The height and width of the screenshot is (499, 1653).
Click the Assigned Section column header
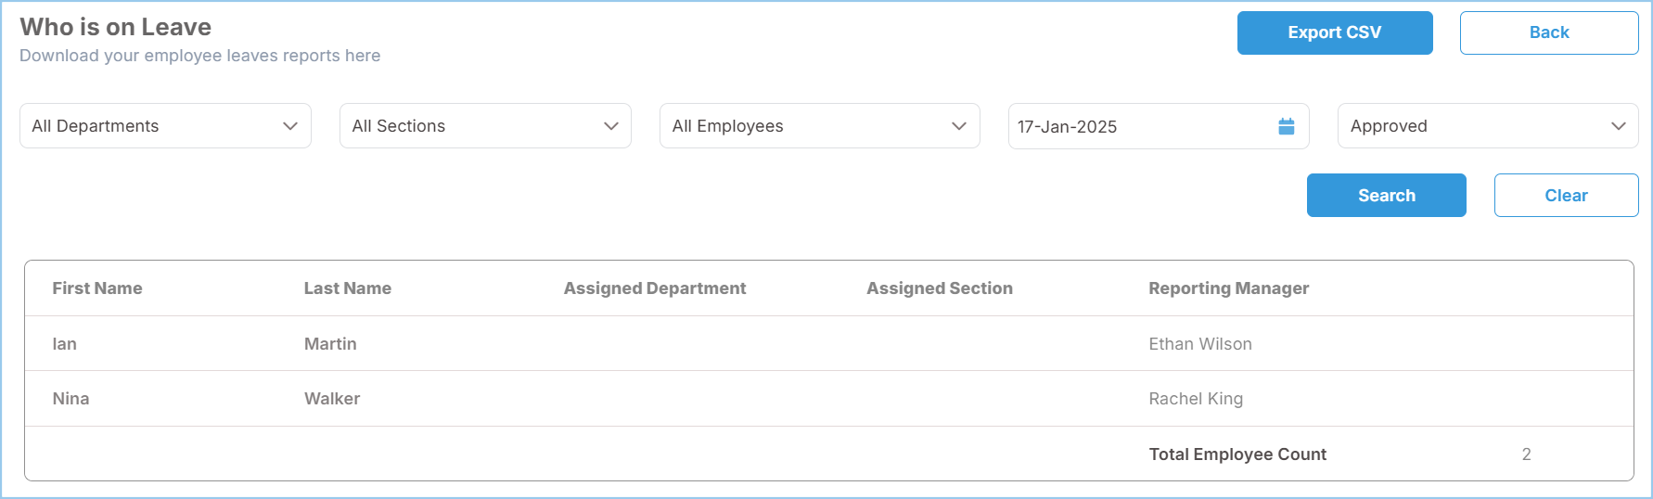coord(940,288)
